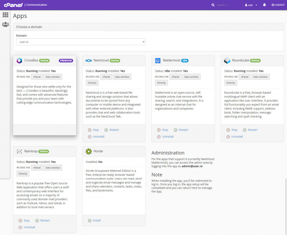Click the cPanel logo

tap(13, 5)
